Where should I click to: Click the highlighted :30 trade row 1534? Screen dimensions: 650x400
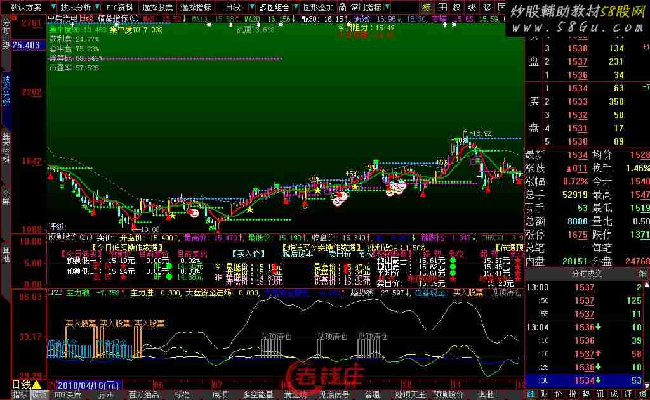coord(586,380)
